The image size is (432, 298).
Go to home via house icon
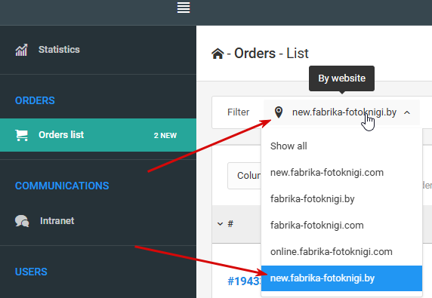218,54
